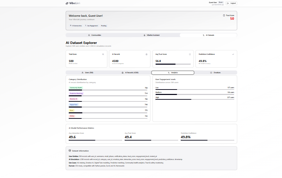282x178 pixels.
Task: Click the VibeLink logo icon
Action: (x=67, y=3)
